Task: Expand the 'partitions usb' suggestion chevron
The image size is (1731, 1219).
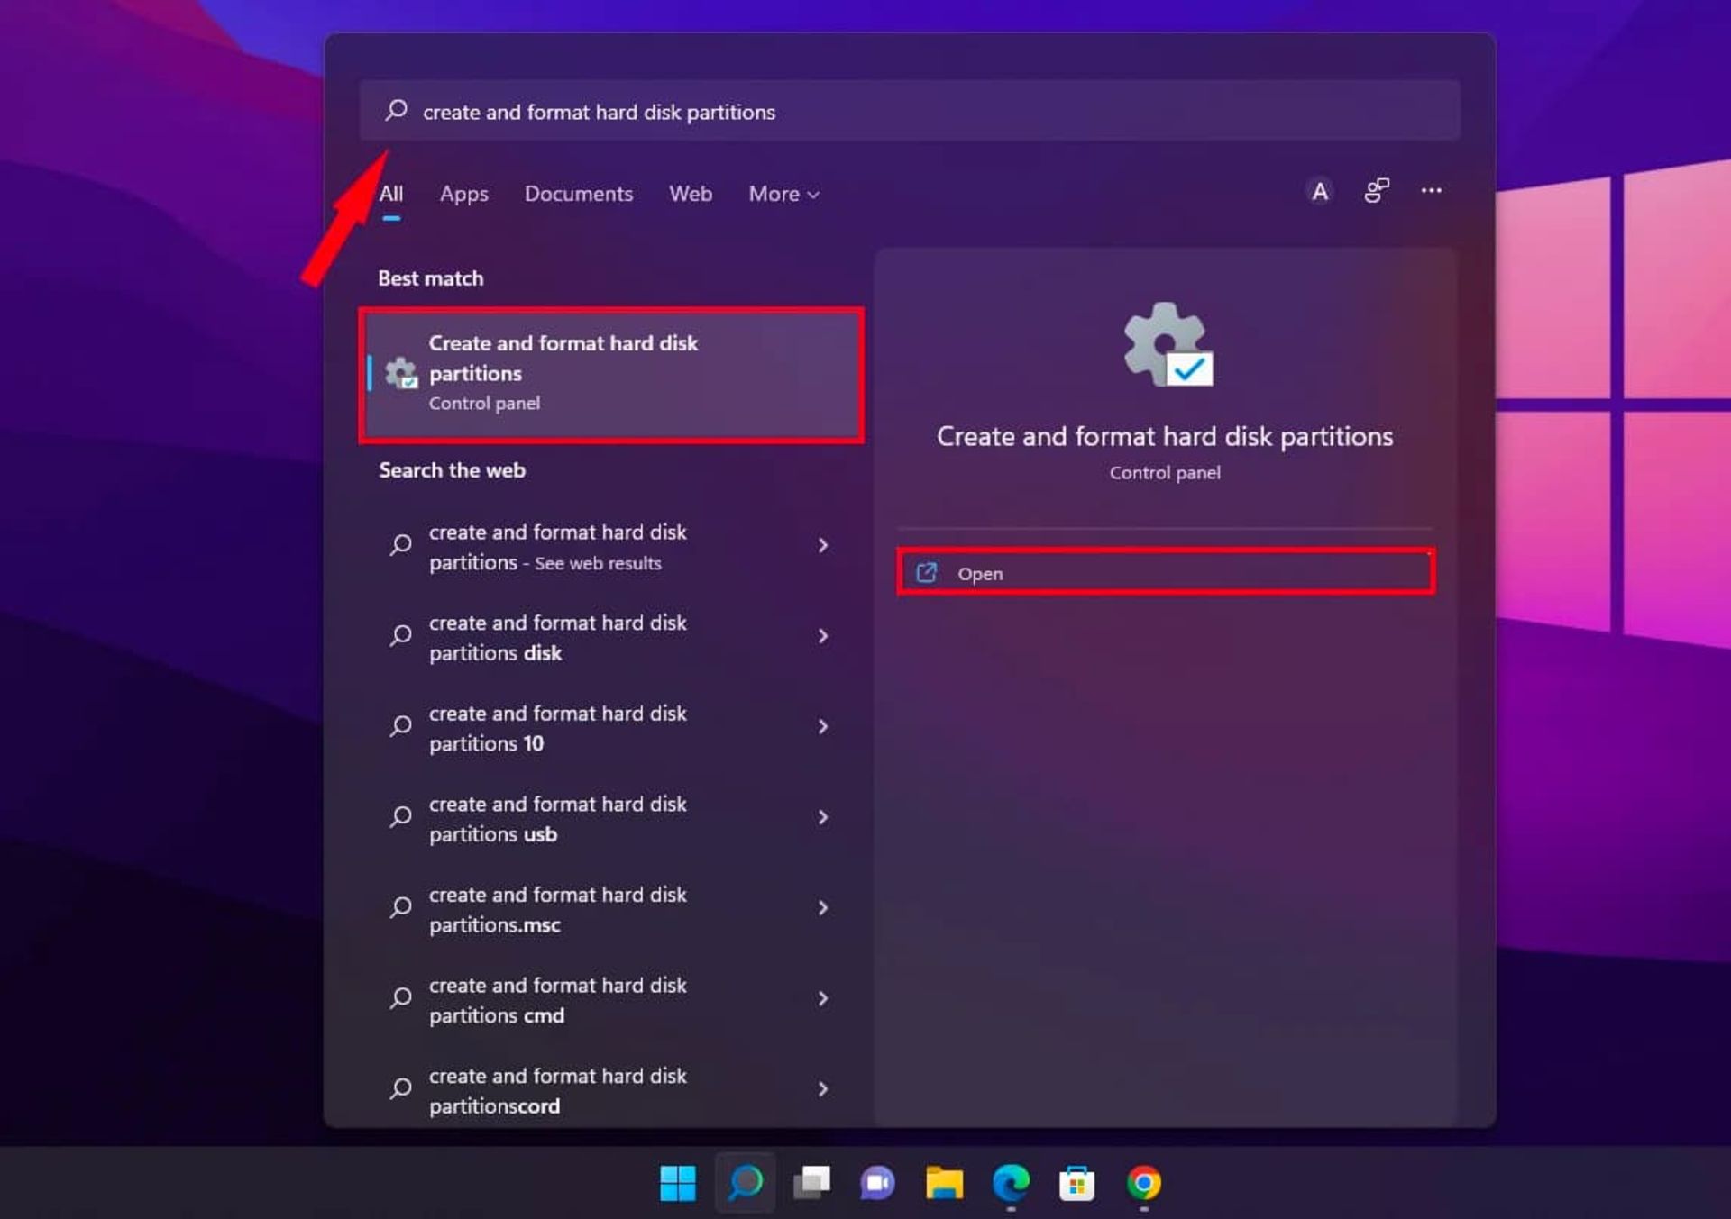Action: [x=822, y=817]
